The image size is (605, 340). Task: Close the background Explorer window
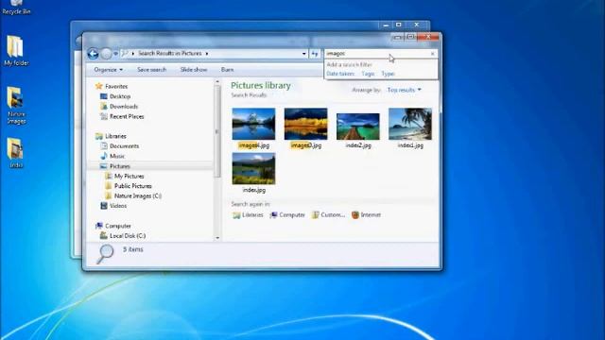coord(417,25)
